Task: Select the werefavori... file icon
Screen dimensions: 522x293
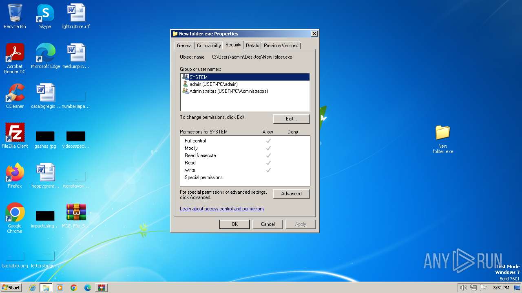Action: point(76,180)
